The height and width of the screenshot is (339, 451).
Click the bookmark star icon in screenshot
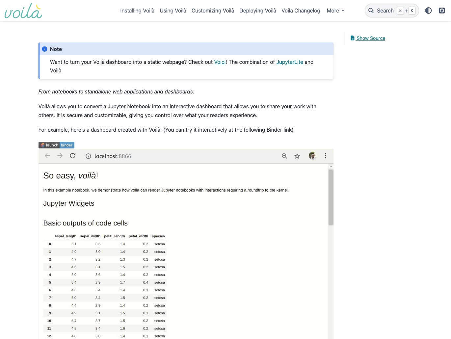297,156
